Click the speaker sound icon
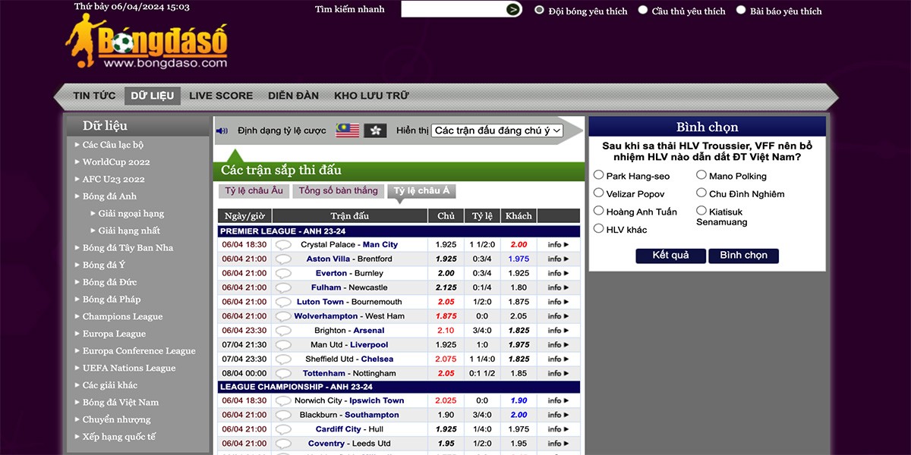This screenshot has width=911, height=455. [222, 130]
